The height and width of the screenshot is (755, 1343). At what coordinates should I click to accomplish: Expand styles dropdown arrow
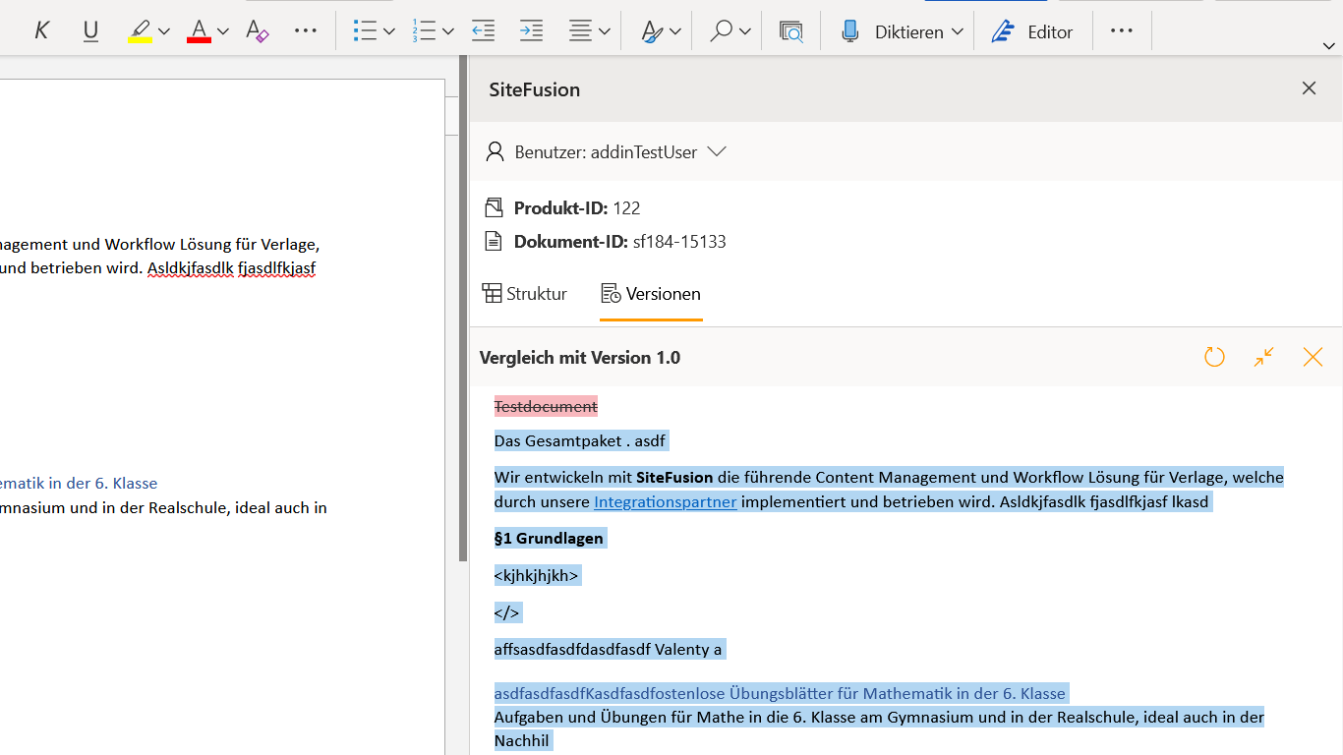click(x=675, y=31)
